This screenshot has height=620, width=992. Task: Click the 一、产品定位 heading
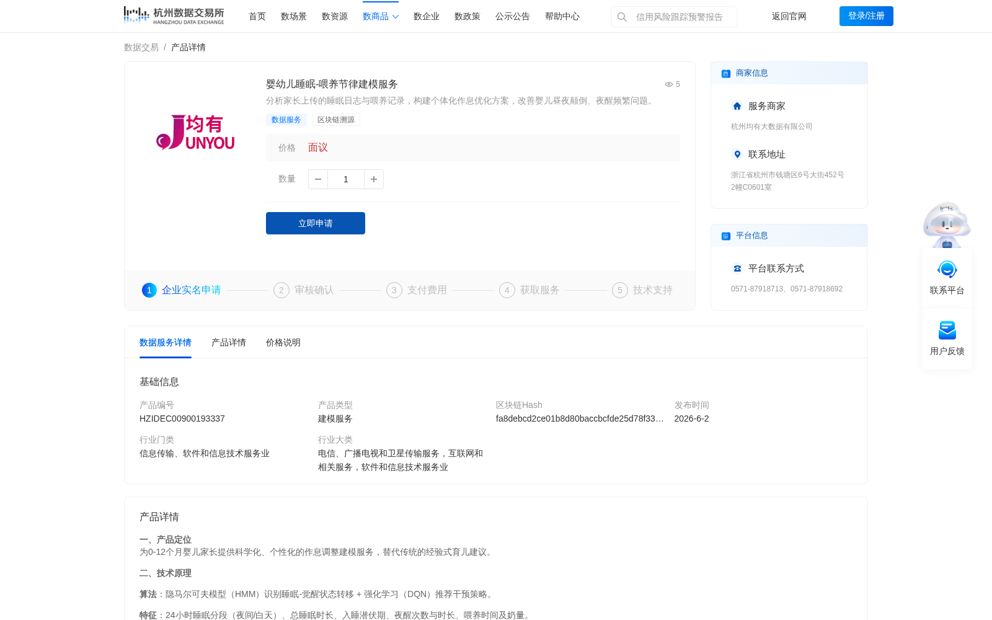pos(166,539)
